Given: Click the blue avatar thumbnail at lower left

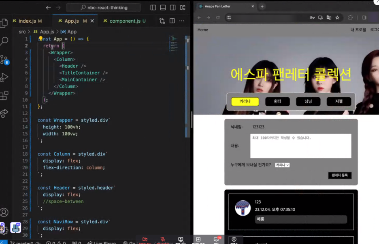Looking at the screenshot, I should 16,228.
